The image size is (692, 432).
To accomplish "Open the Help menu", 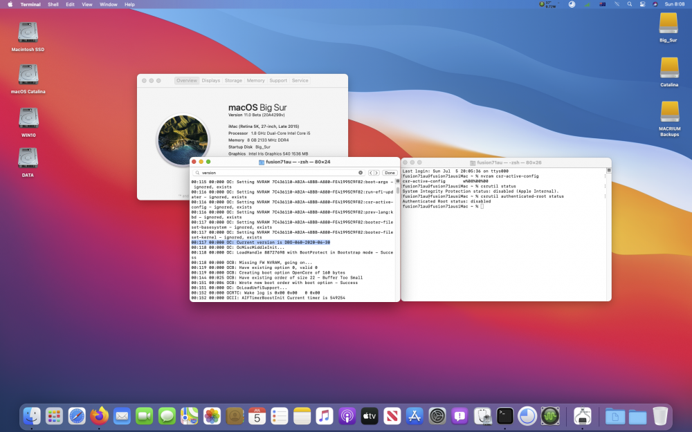I will tap(129, 4).
